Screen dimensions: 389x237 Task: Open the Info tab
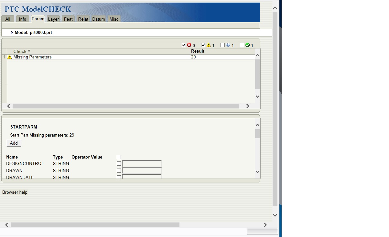[x=22, y=19]
